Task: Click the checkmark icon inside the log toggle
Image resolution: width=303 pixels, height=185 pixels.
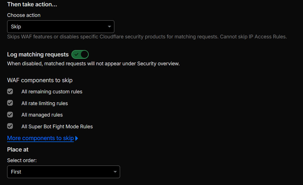Action: pyautogui.click(x=76, y=54)
